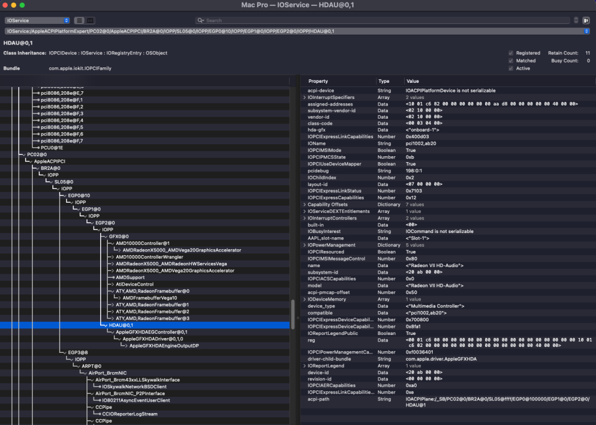Expand the IODeviceMemory array
The height and width of the screenshot is (425, 596).
[x=305, y=299]
